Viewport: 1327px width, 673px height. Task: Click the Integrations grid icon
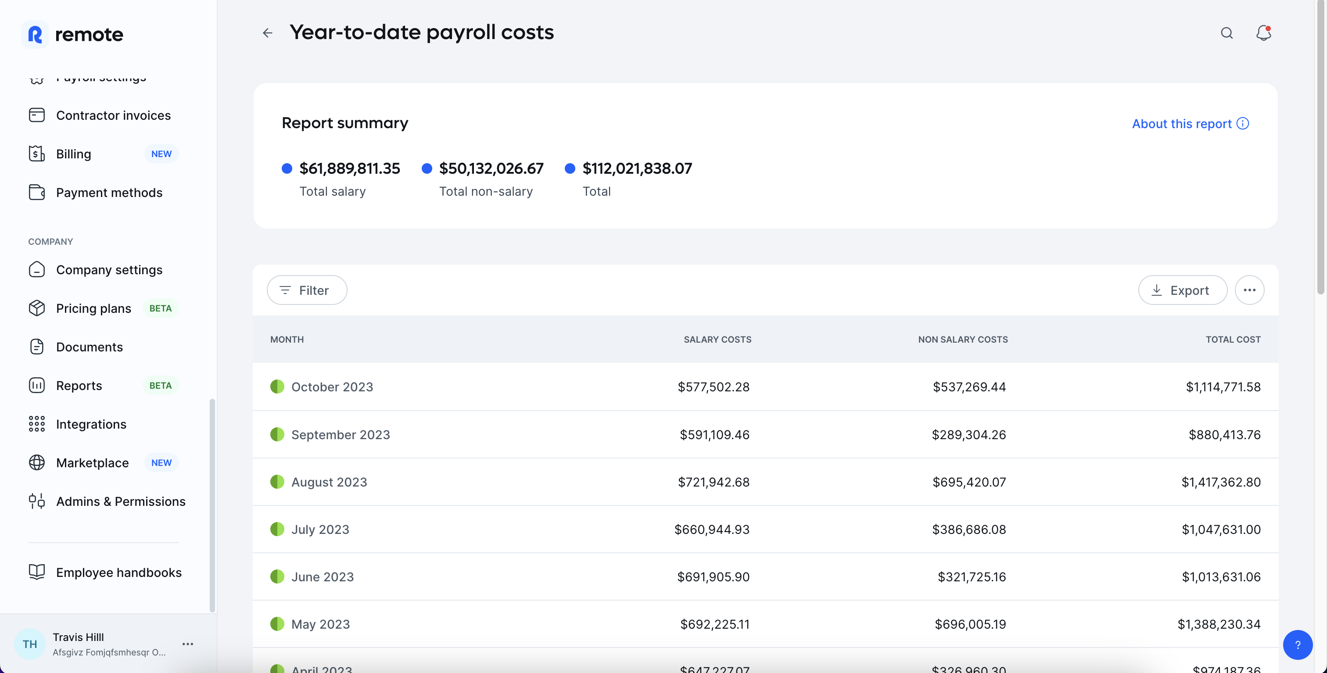coord(36,424)
